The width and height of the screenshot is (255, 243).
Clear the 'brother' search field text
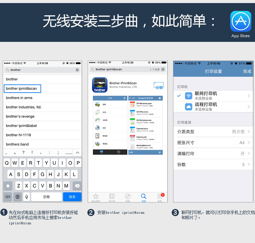77,70
